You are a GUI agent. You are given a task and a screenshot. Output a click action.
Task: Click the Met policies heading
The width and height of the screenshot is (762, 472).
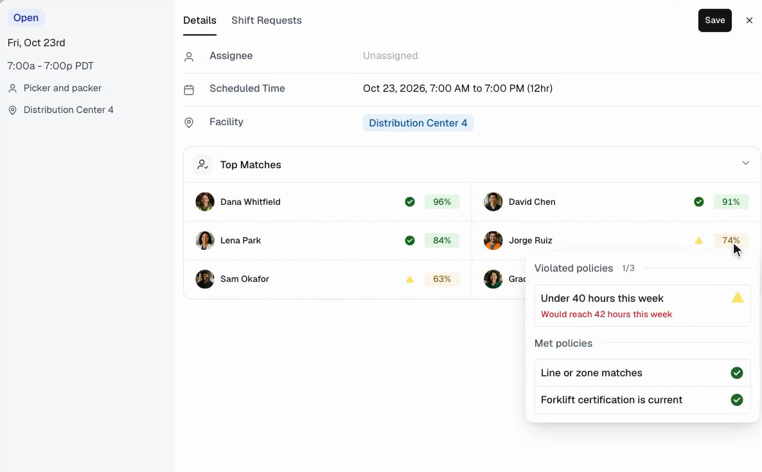pos(563,344)
